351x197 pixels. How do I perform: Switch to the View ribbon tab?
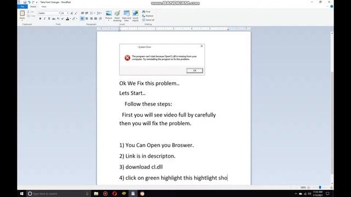pyautogui.click(x=44, y=7)
